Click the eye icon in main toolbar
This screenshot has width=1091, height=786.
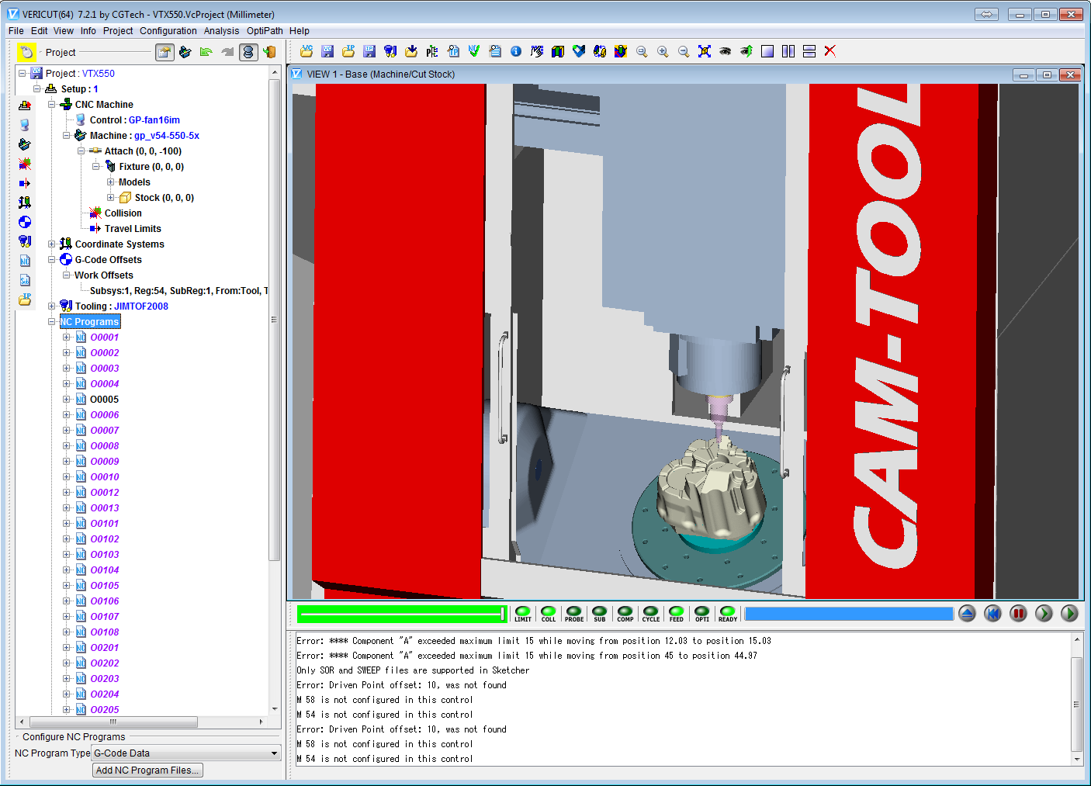pos(726,51)
